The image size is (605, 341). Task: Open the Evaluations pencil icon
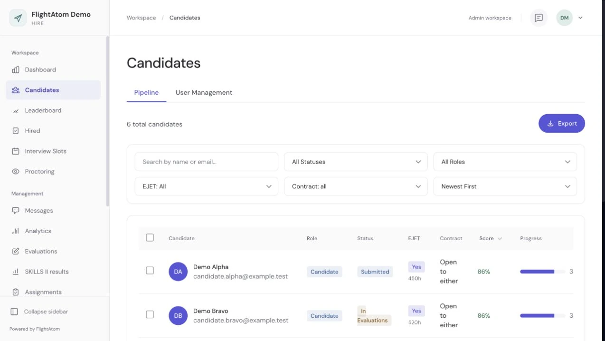(16, 251)
